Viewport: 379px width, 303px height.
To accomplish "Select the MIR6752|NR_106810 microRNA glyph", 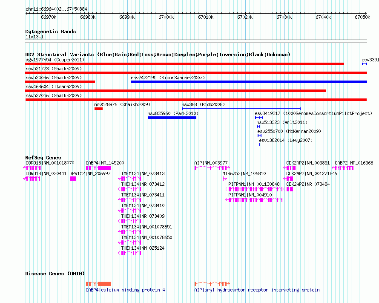I will 225,179.
